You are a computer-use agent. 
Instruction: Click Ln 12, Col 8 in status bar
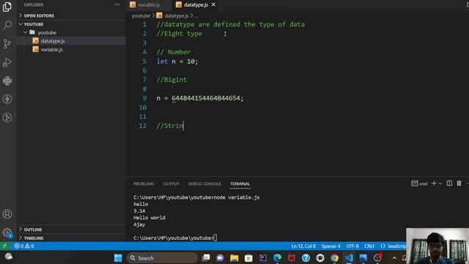tap(303, 246)
